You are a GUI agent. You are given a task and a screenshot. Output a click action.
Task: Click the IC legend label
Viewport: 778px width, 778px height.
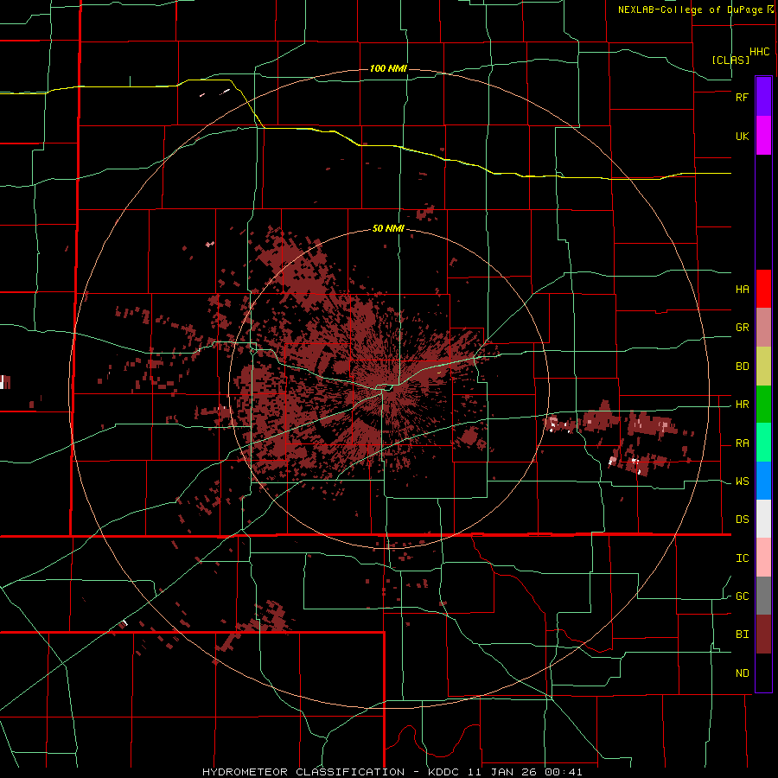[x=743, y=558]
